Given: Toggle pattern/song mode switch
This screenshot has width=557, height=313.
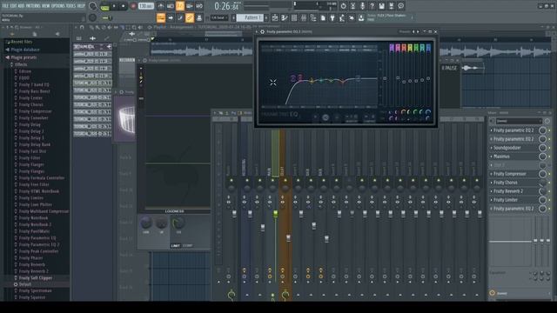Looking at the screenshot, I should coord(104,6).
